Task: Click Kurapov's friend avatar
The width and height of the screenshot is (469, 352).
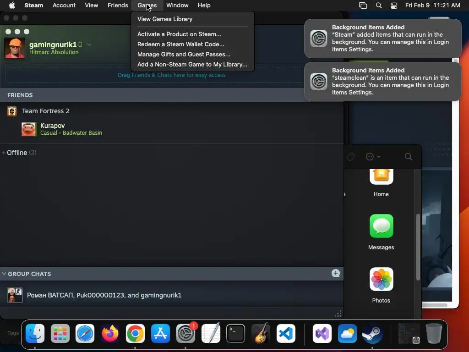Action: point(28,129)
